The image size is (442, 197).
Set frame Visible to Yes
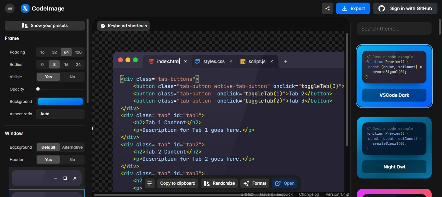coord(48,77)
